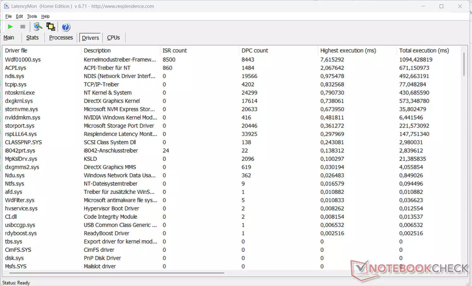Select the CimFS.SYS row
Viewport: 472px width, 286px height.
click(x=232, y=250)
